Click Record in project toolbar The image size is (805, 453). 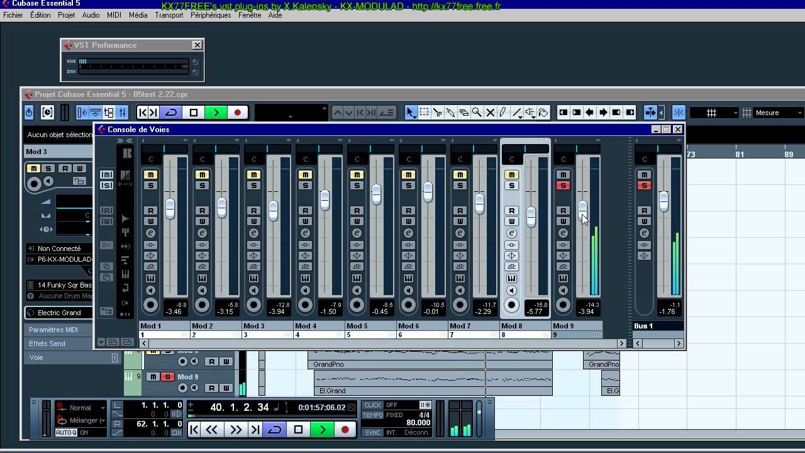point(238,113)
